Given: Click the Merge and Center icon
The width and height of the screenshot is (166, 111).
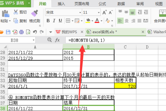Looking at the screenshot, I should tap(163, 13).
